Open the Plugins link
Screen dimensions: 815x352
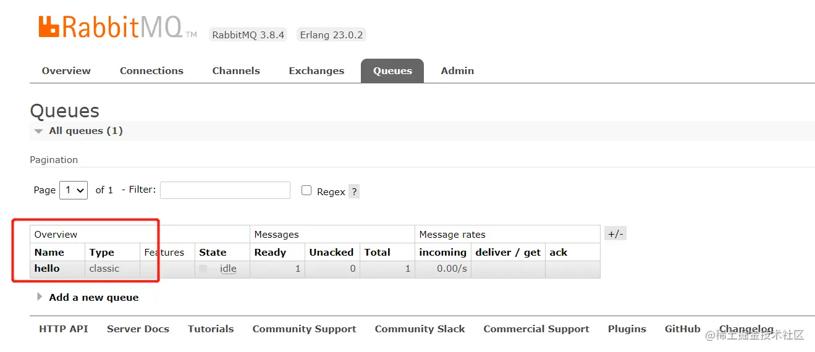click(627, 329)
